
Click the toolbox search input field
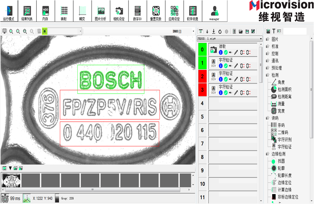pos(295,31)
